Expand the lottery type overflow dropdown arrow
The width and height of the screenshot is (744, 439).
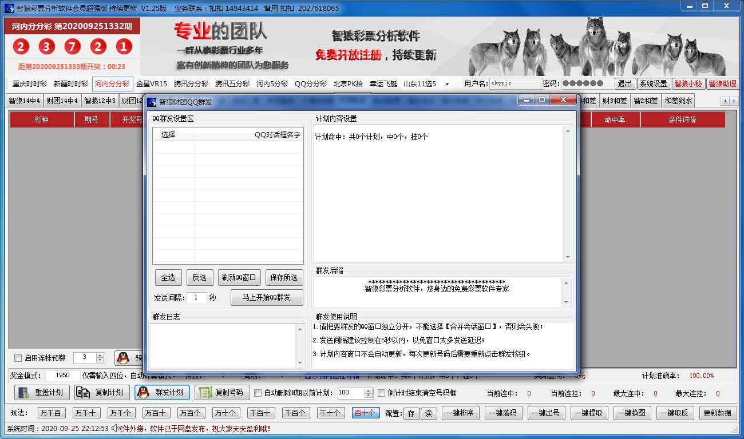pyautogui.click(x=448, y=83)
